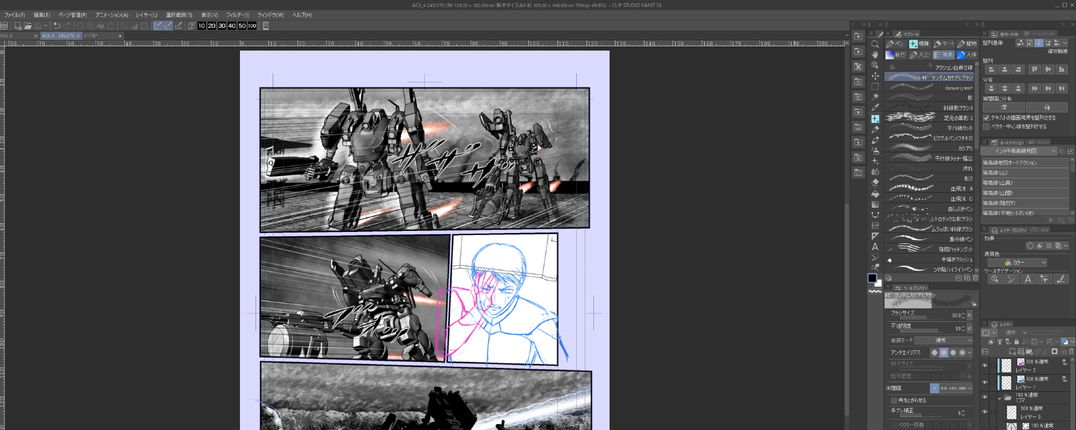Select the Zoom magnifier tool
The image size is (1076, 430).
point(875,45)
